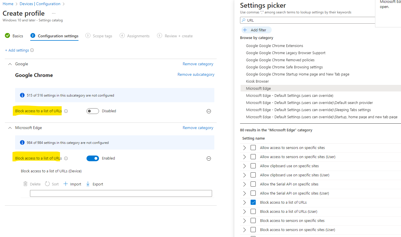The height and width of the screenshot is (237, 401).
Task: Click the blocked URL list input field
Action: coord(121,193)
